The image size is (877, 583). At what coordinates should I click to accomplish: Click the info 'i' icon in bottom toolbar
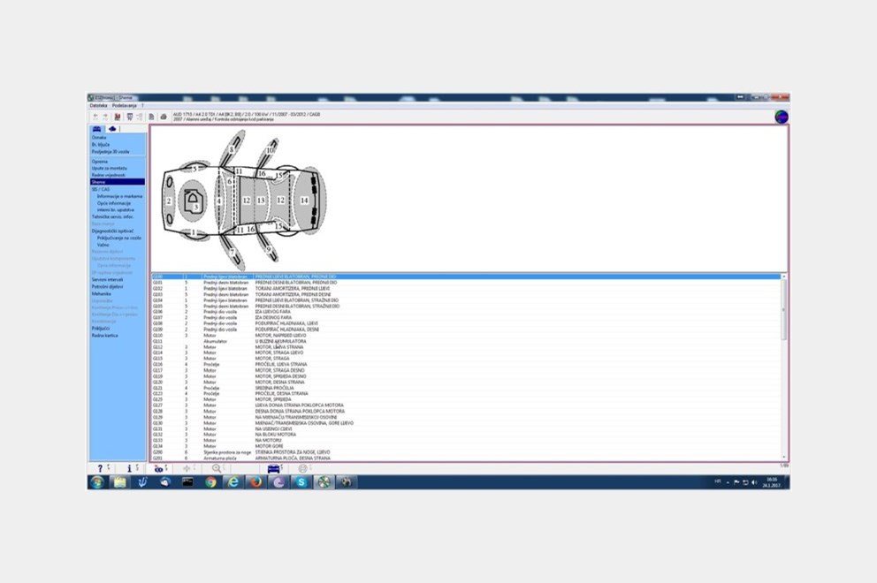tap(130, 469)
